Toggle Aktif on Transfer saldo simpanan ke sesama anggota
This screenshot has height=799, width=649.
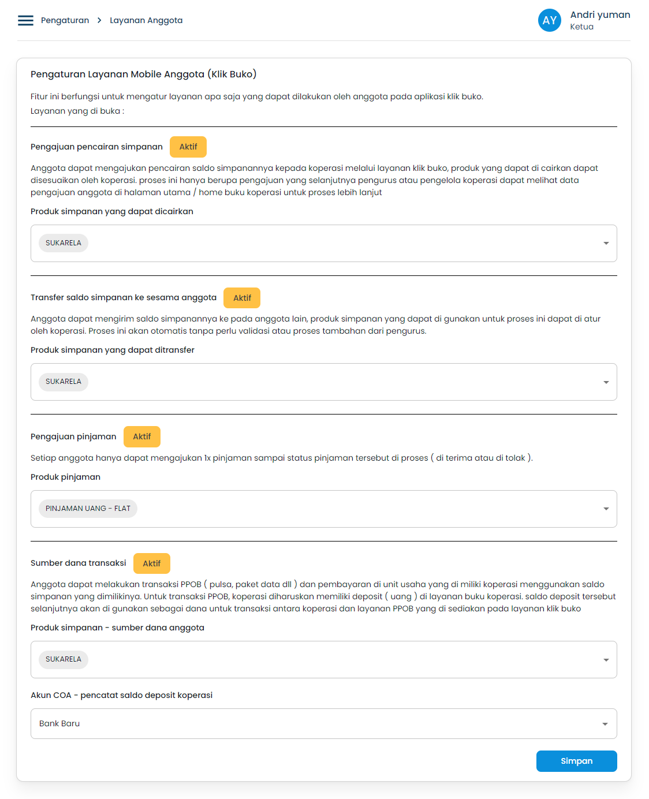pos(242,298)
